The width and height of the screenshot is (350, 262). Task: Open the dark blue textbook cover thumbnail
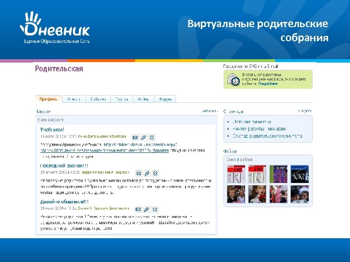299,174
